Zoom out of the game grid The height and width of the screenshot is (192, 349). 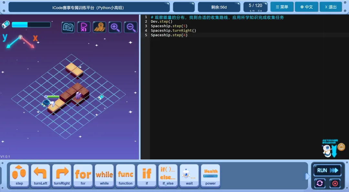click(x=131, y=27)
